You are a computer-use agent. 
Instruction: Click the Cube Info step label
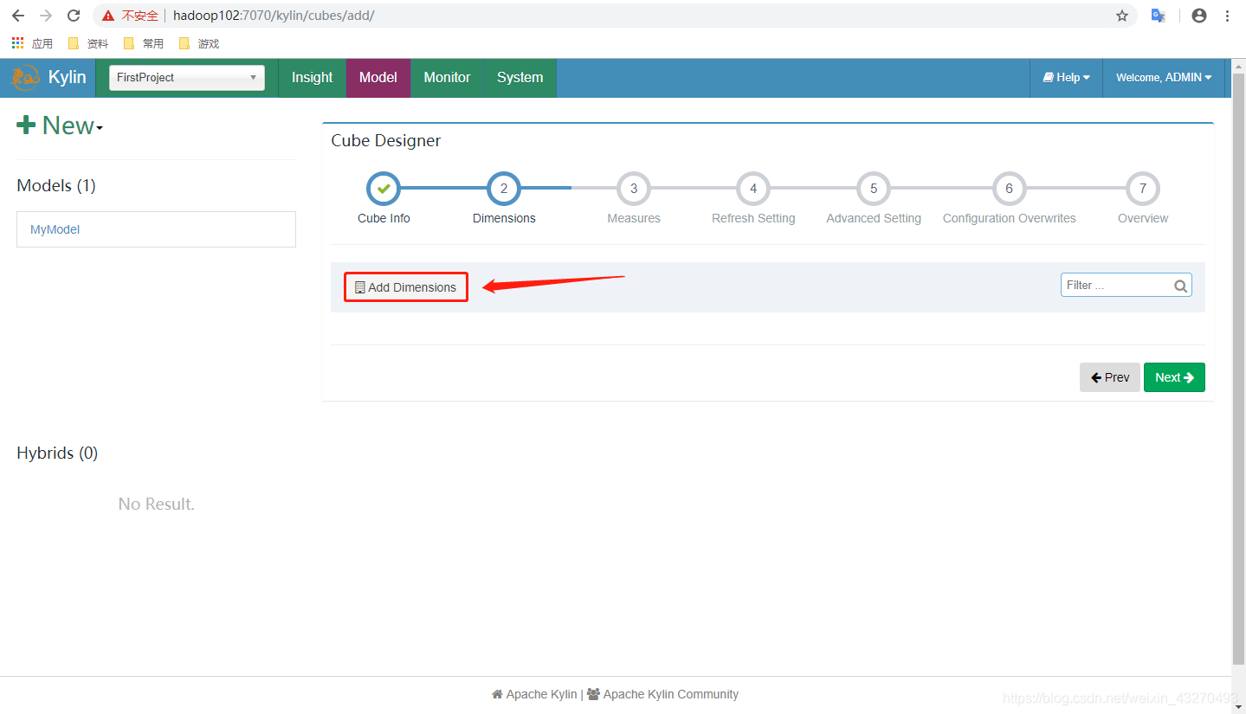(384, 218)
